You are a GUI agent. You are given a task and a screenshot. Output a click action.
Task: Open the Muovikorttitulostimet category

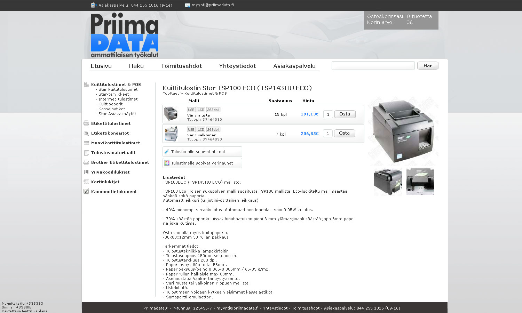(x=116, y=143)
